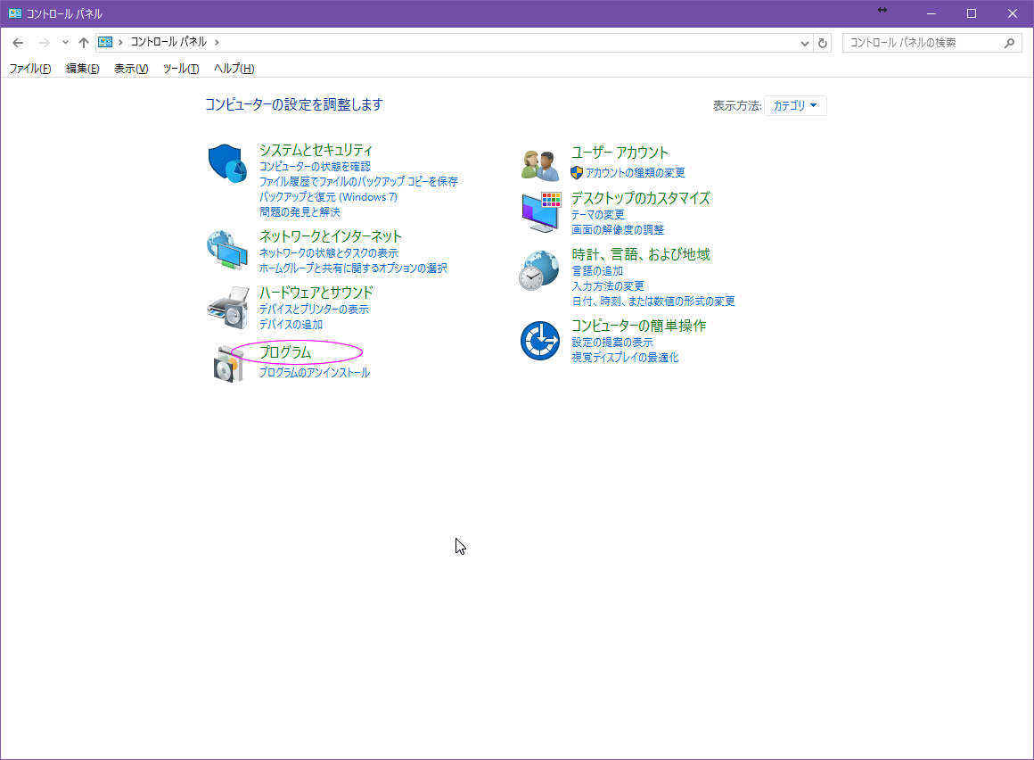
Task: Click the コントロール パネルの検索 search box
Action: coord(923,43)
